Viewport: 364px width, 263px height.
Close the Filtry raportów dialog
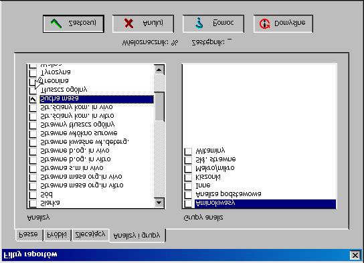(x=355, y=256)
